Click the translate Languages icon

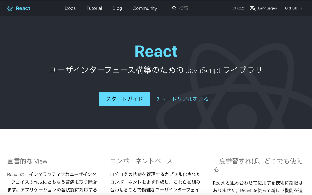[x=253, y=8]
